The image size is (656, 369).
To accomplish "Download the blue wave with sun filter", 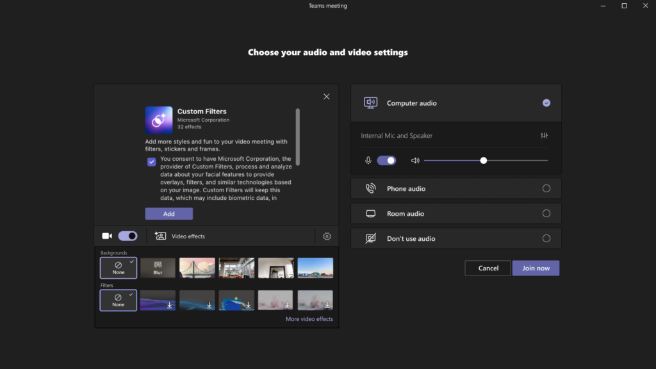I will tap(236, 300).
